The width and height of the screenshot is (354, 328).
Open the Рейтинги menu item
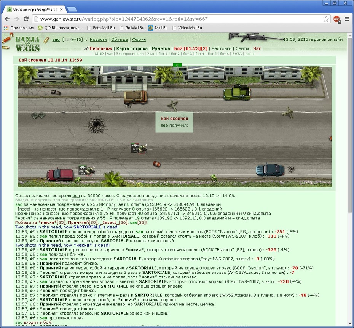222,48
